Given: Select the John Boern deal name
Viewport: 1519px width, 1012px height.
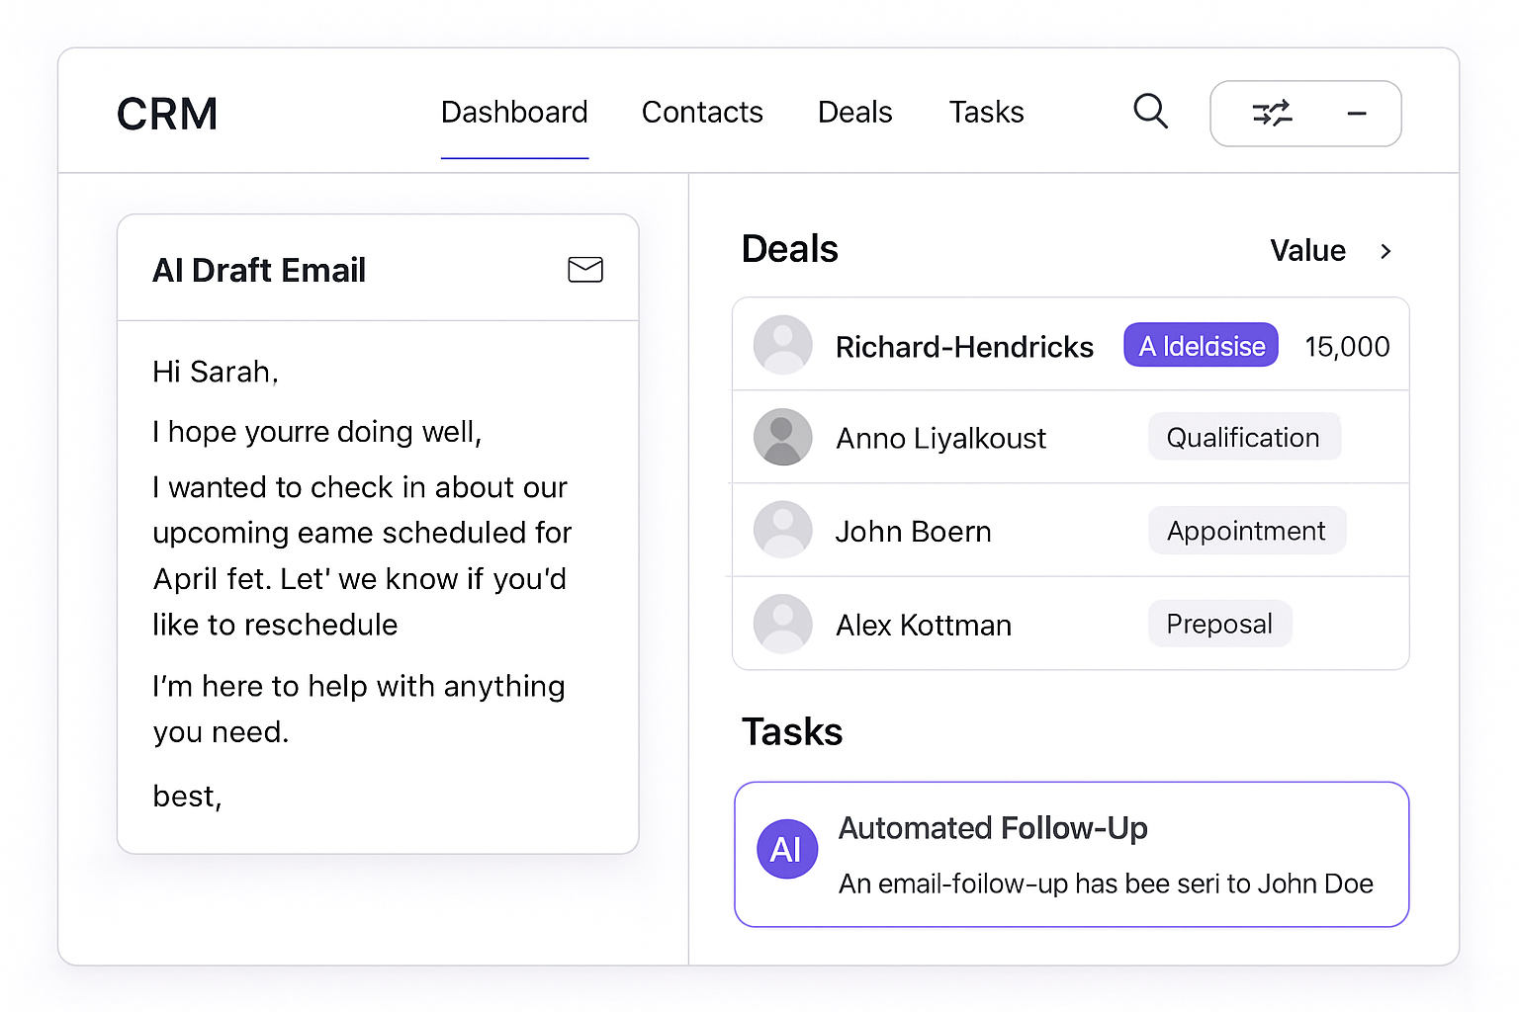Looking at the screenshot, I should click(913, 532).
